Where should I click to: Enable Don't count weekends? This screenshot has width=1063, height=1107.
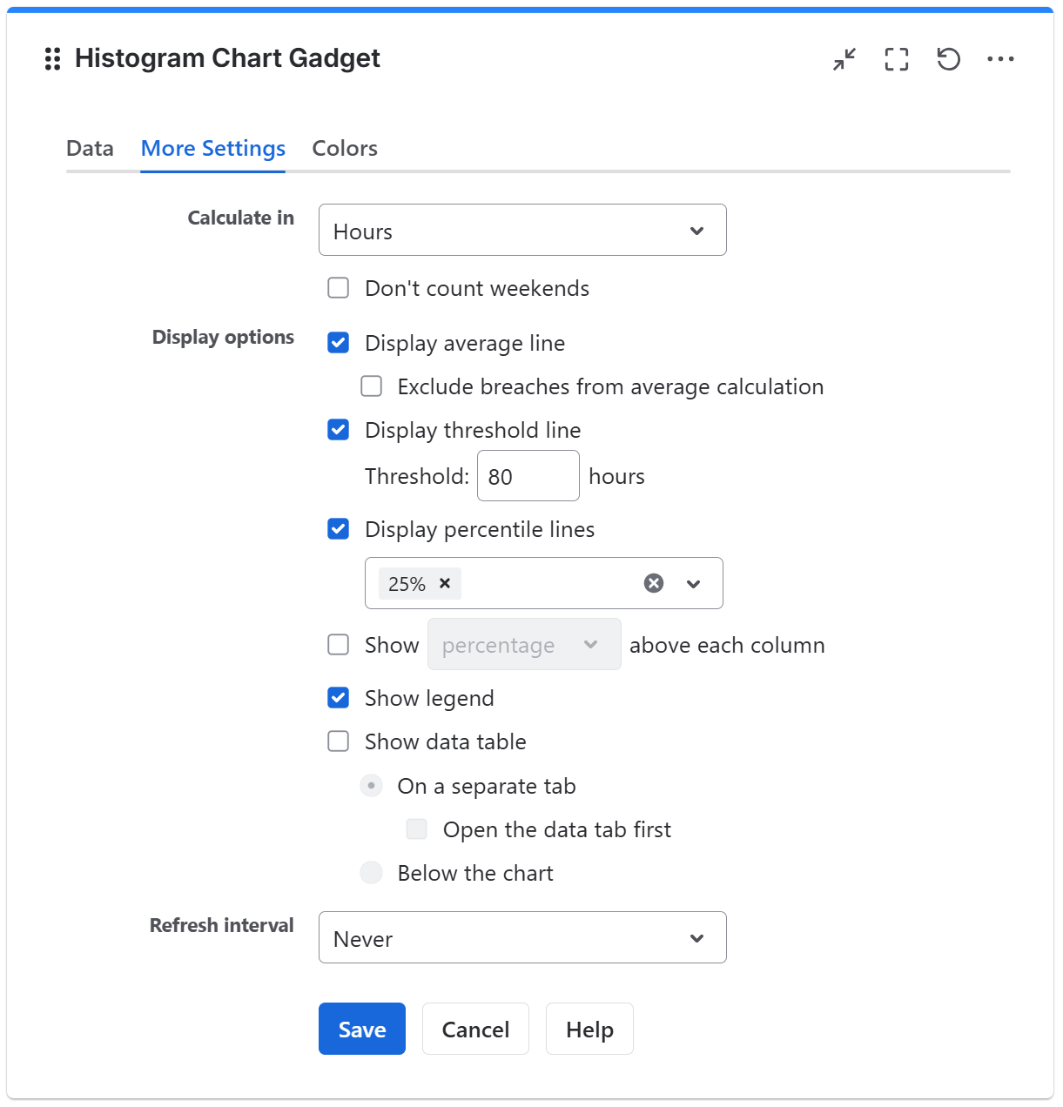click(x=339, y=288)
